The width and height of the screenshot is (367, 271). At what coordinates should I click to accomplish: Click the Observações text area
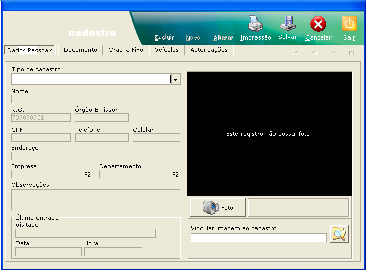pyautogui.click(x=96, y=200)
